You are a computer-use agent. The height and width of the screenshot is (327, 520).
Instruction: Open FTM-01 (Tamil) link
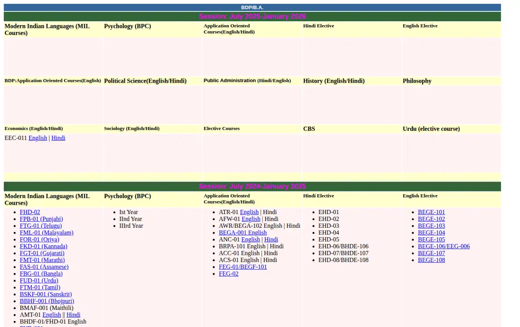[40, 287]
